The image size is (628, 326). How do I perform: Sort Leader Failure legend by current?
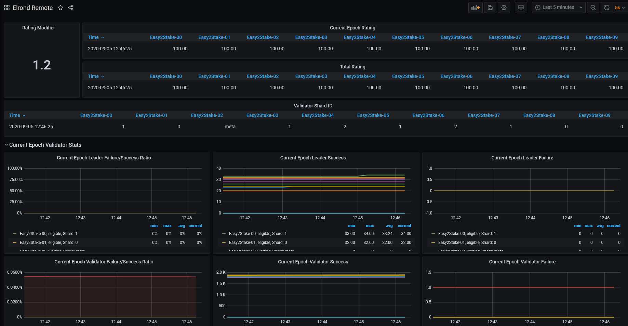coord(614,226)
